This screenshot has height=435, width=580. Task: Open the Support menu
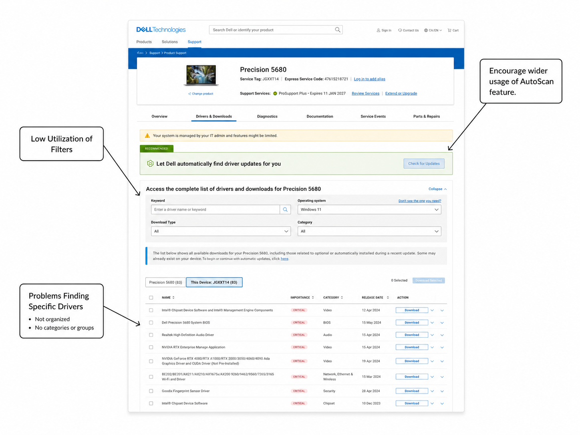(194, 42)
